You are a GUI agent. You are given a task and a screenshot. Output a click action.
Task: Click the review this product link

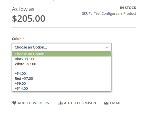coord(39,0)
